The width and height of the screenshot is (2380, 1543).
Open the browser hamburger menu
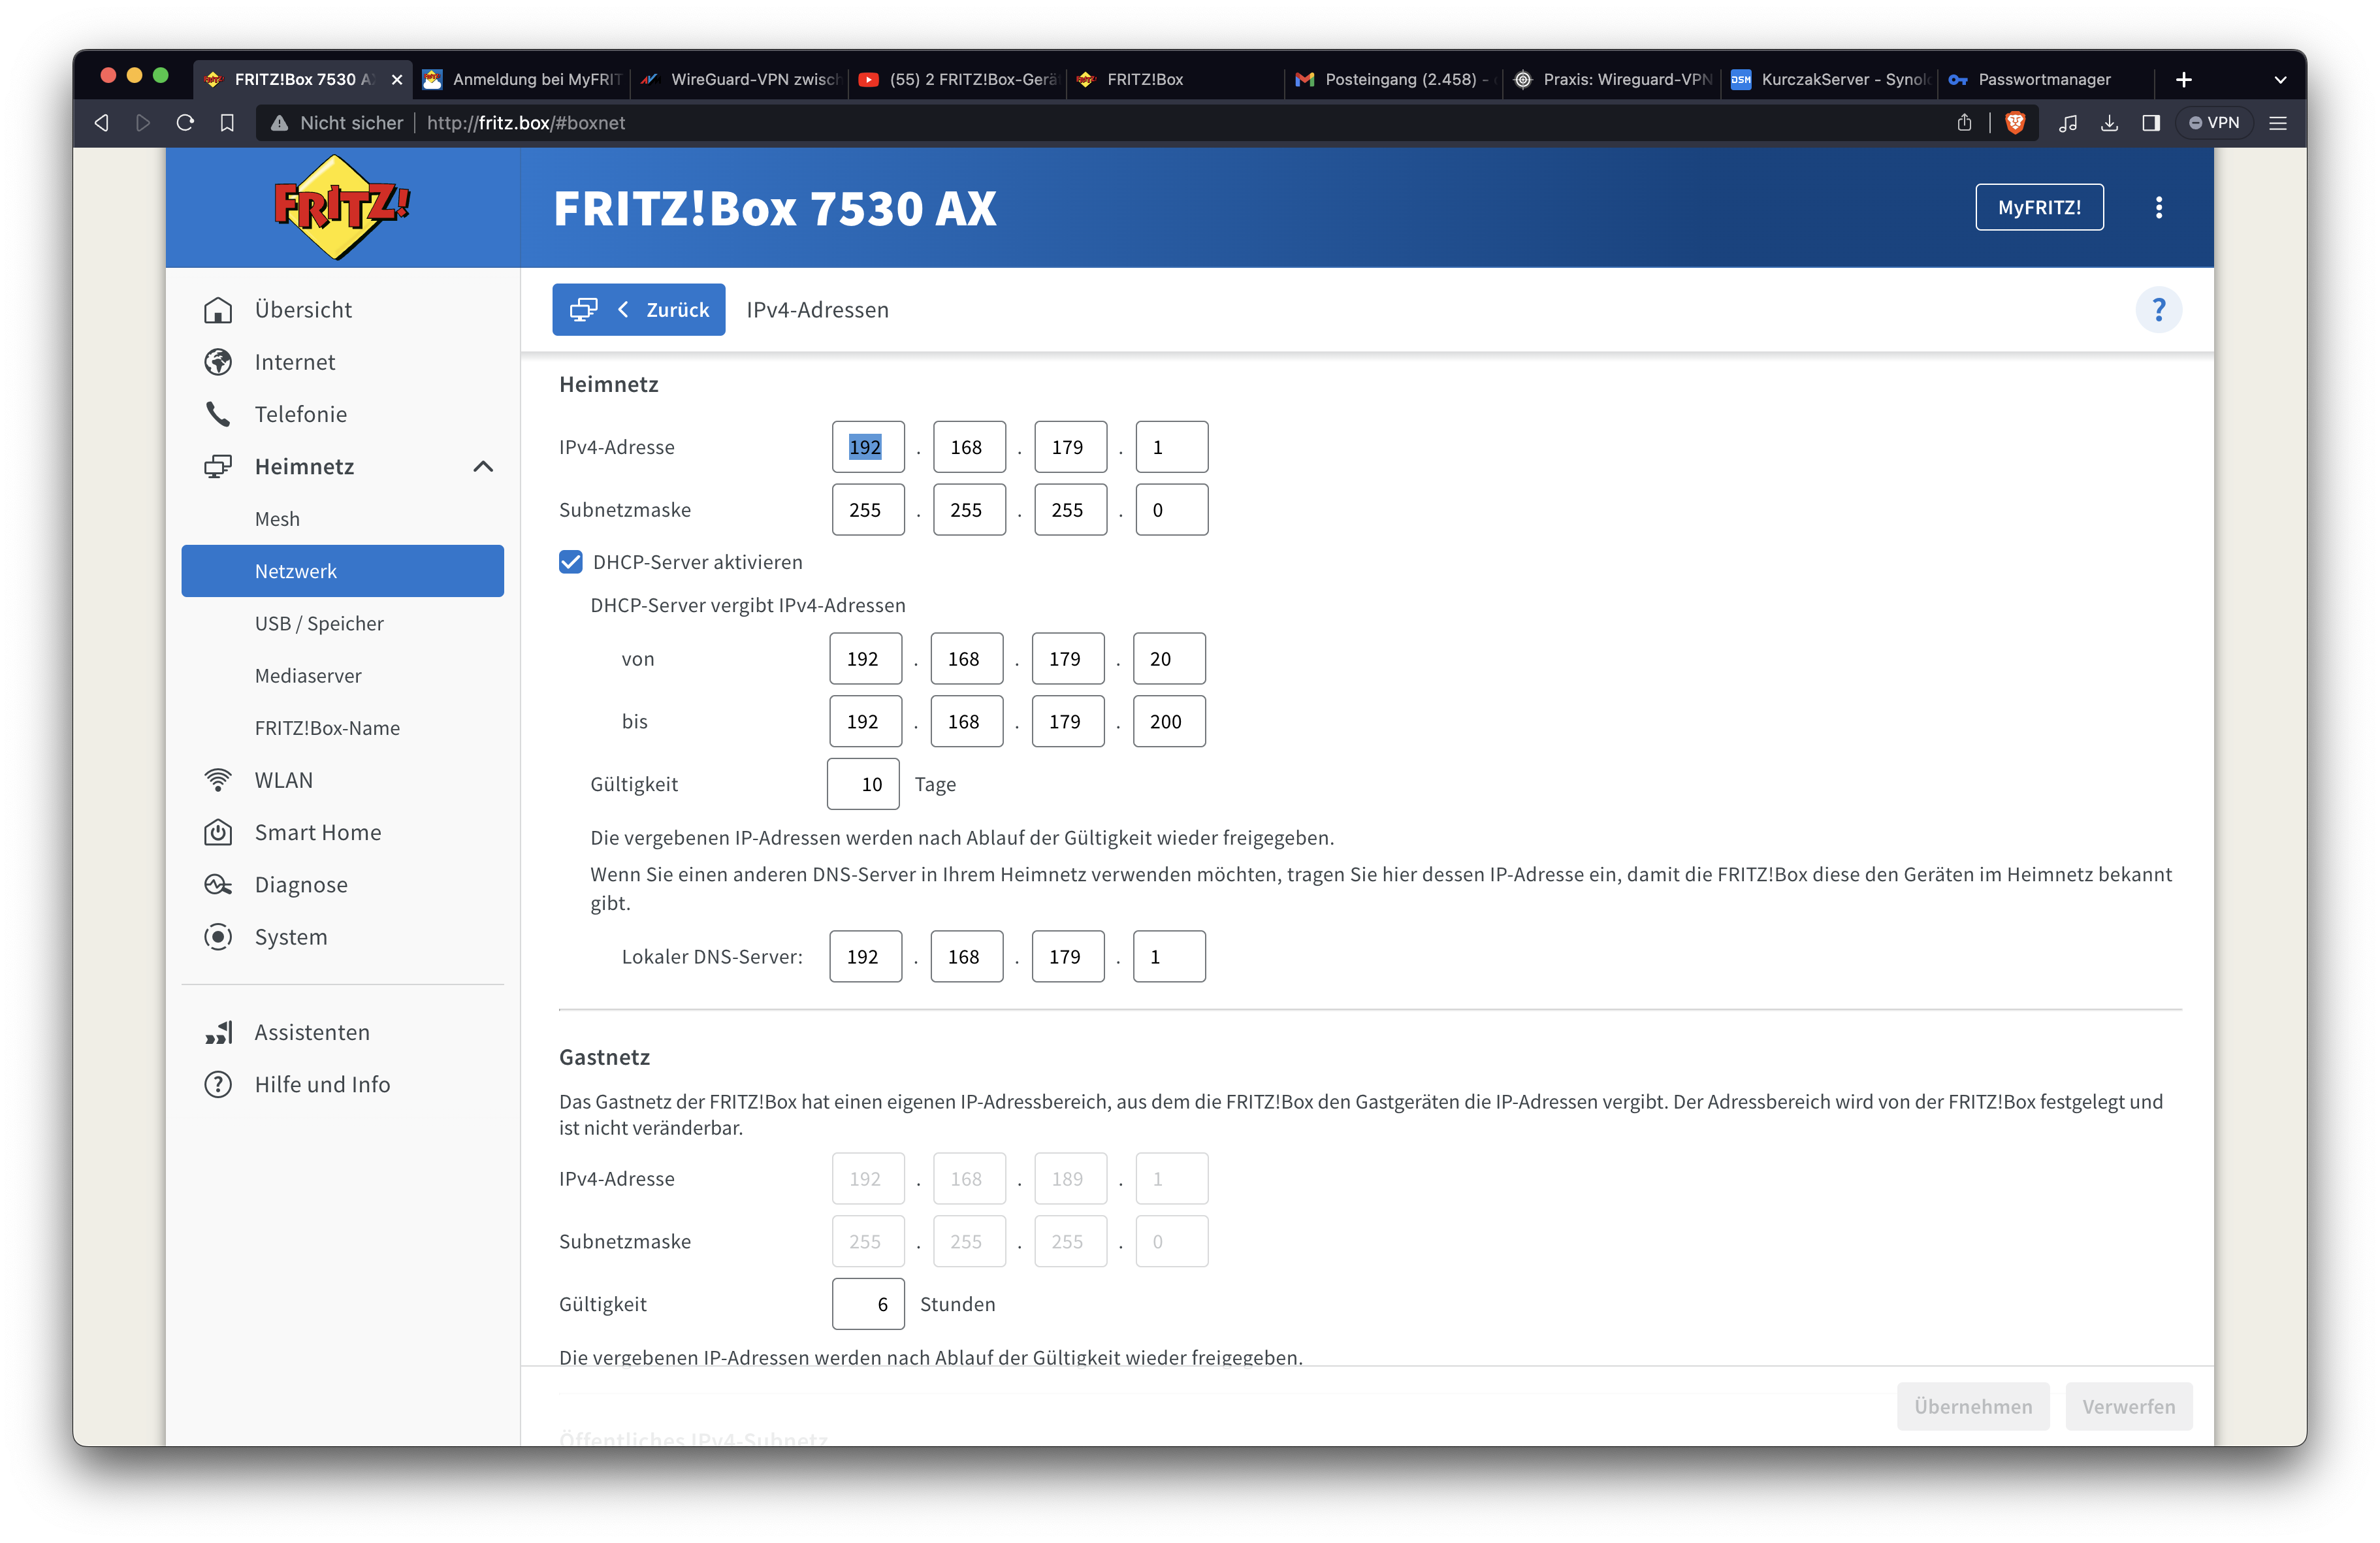2278,123
